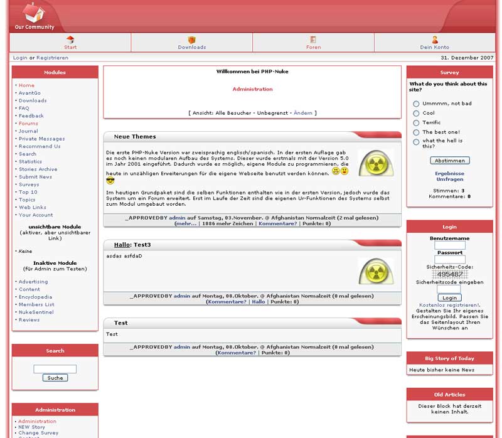Select 'what the hell is this?' option

click(416, 142)
